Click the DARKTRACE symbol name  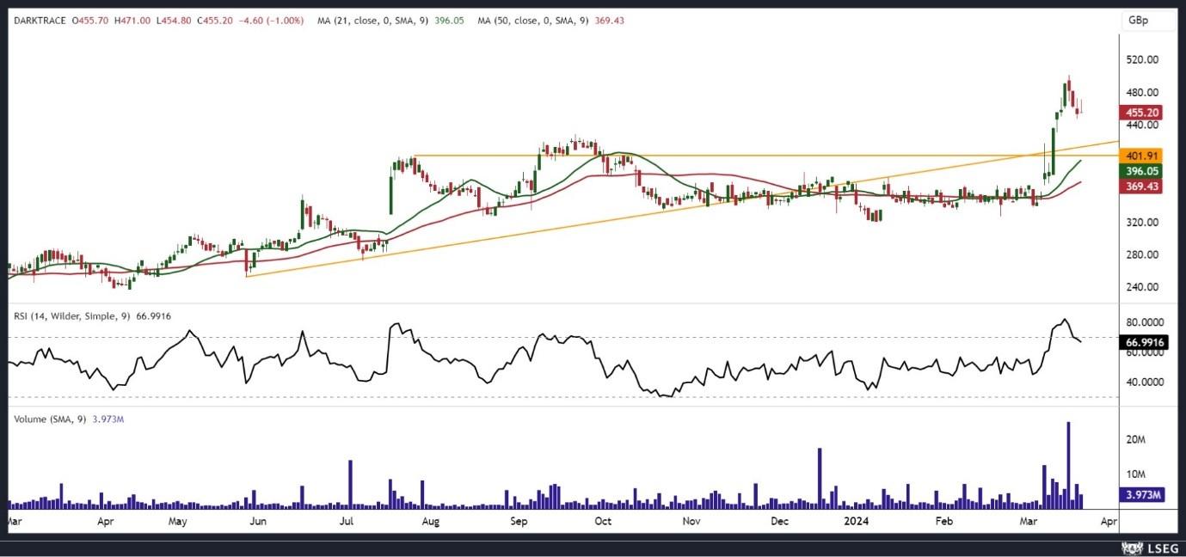tap(38, 20)
